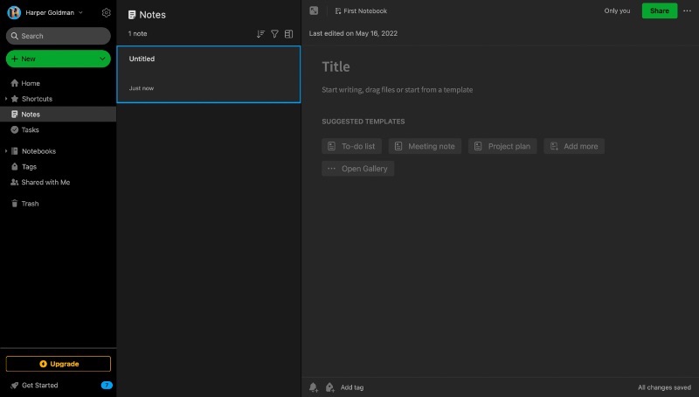699x397 pixels.
Task: Open the Trash folder
Action: [30, 204]
